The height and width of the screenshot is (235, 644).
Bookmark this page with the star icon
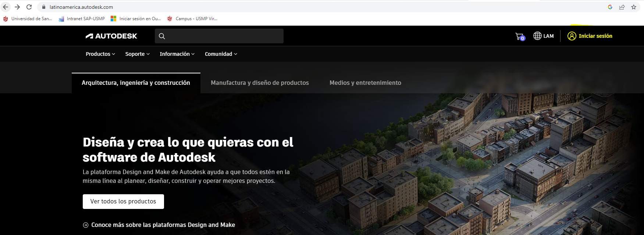(x=634, y=7)
